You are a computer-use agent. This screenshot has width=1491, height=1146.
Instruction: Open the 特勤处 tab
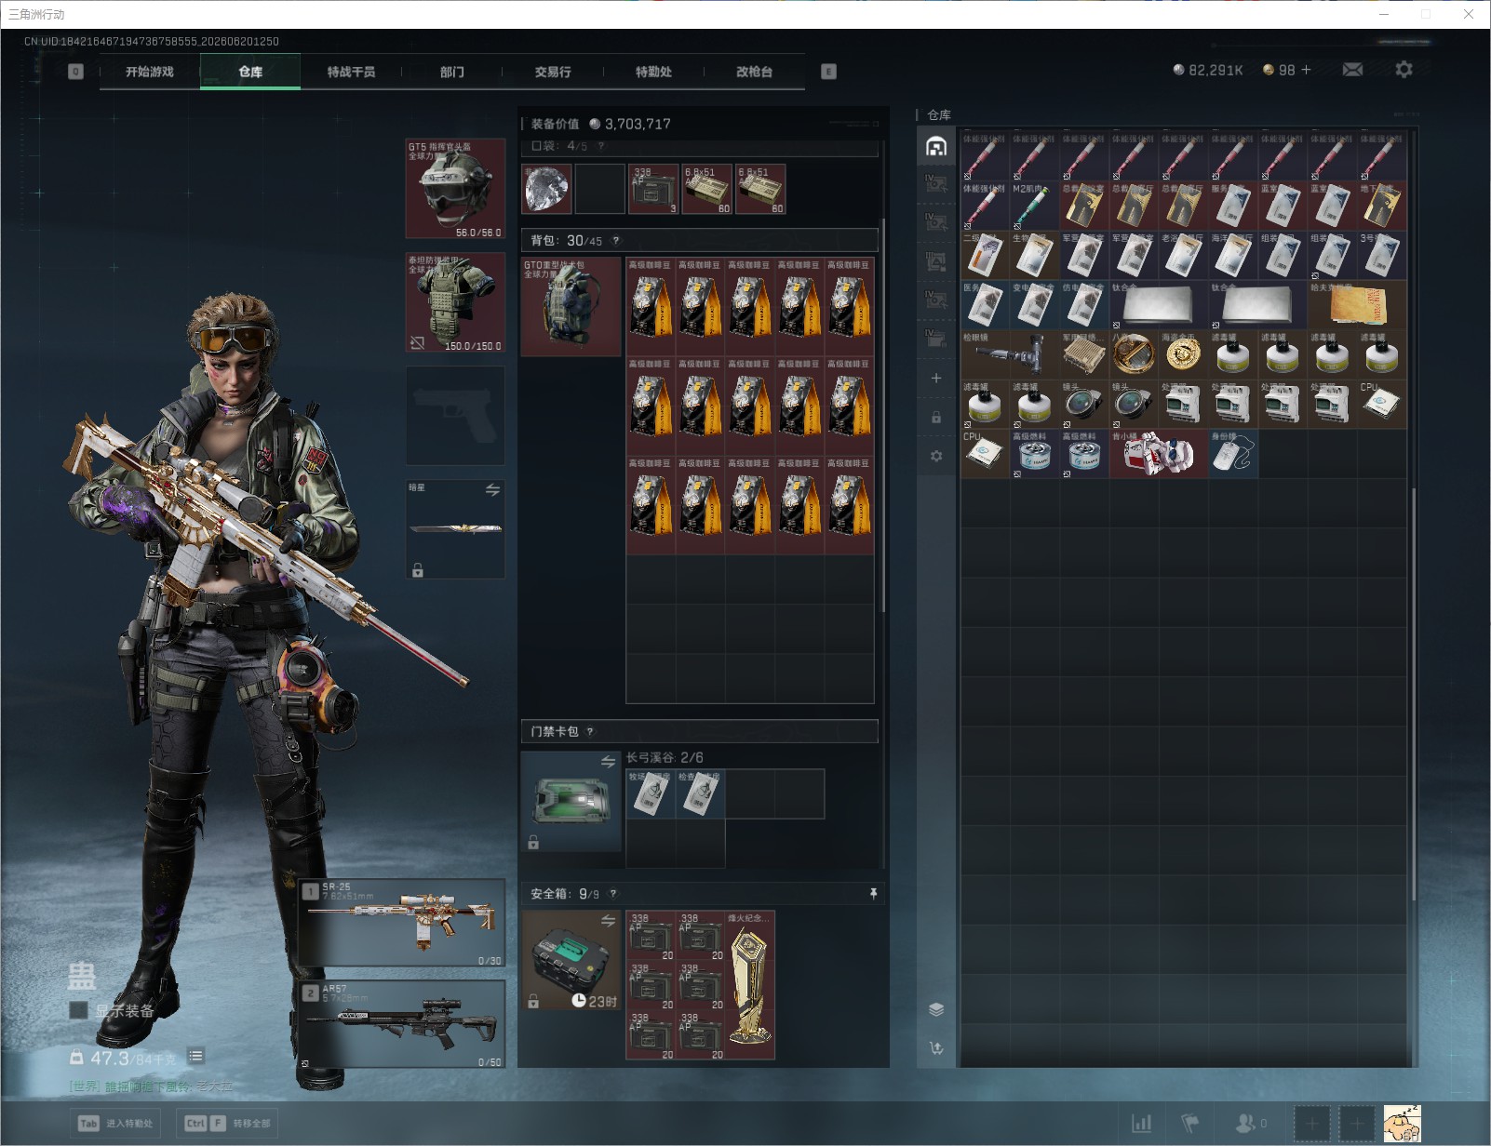tap(653, 72)
